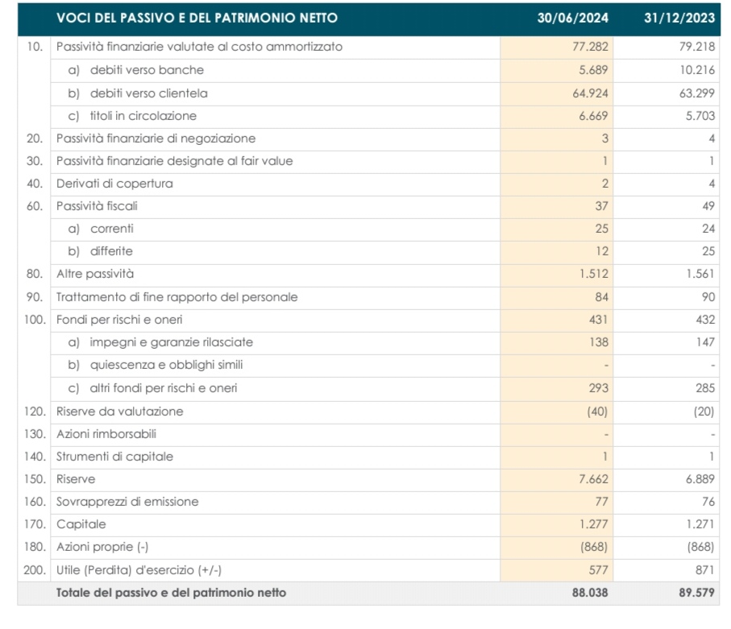Select the value 1.277

click(x=593, y=524)
